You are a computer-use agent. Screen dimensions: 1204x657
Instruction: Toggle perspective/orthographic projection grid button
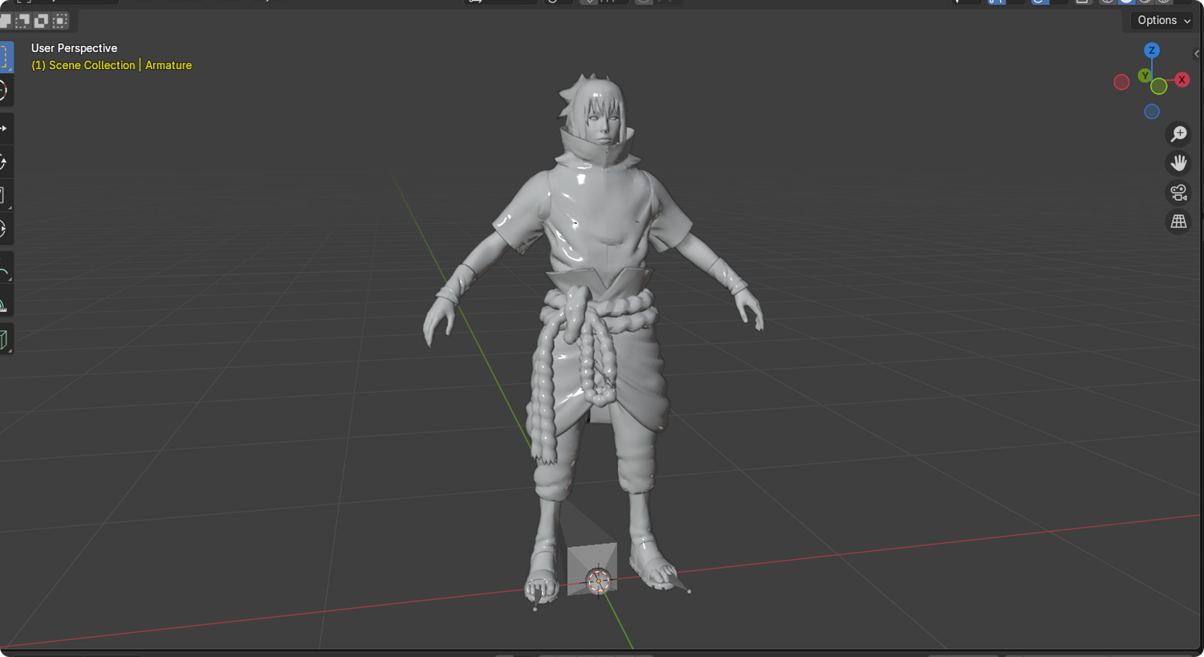coord(1178,222)
